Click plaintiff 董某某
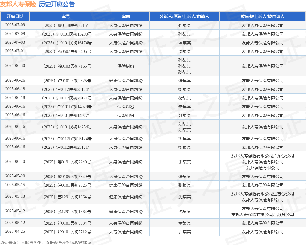Viewport: 306px width, 245px height. pos(185,223)
